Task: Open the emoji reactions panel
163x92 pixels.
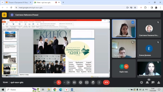Action: coord(80,82)
